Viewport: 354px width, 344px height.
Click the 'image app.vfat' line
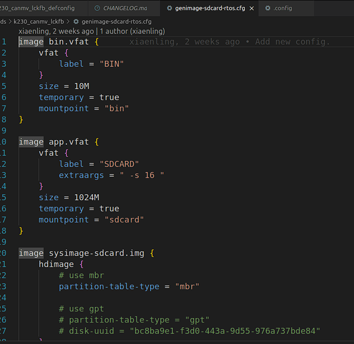pos(59,142)
